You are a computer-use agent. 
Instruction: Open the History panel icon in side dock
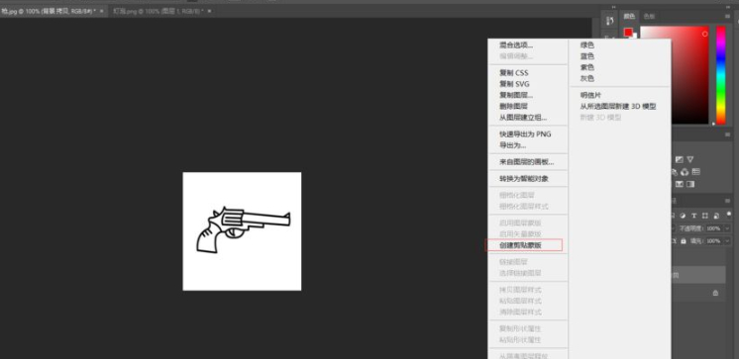pos(610,20)
